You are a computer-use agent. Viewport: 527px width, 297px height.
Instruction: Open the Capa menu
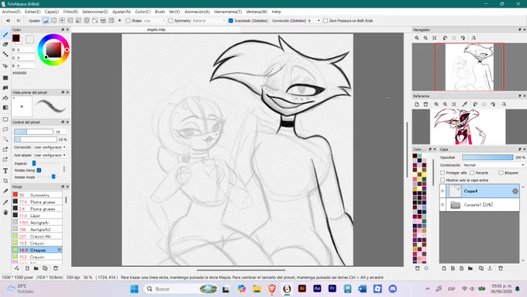click(x=52, y=12)
